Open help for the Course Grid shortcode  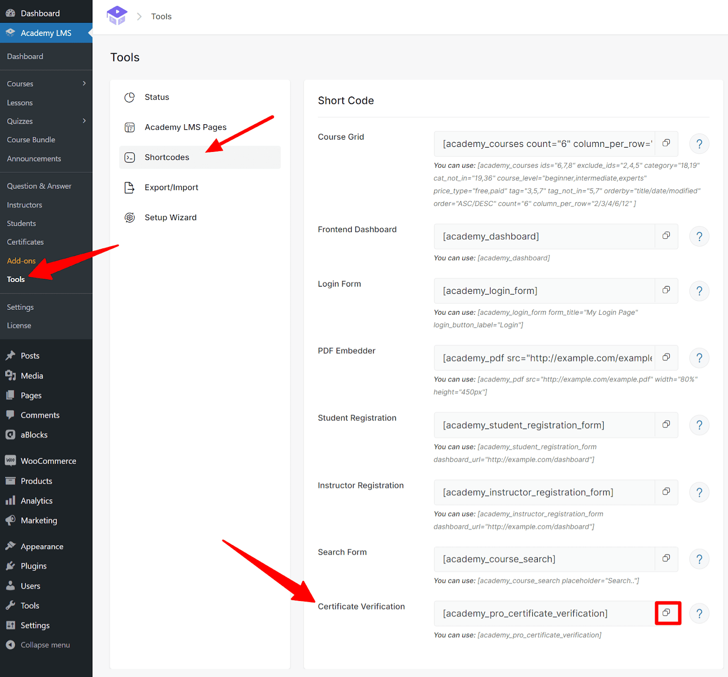(x=699, y=143)
